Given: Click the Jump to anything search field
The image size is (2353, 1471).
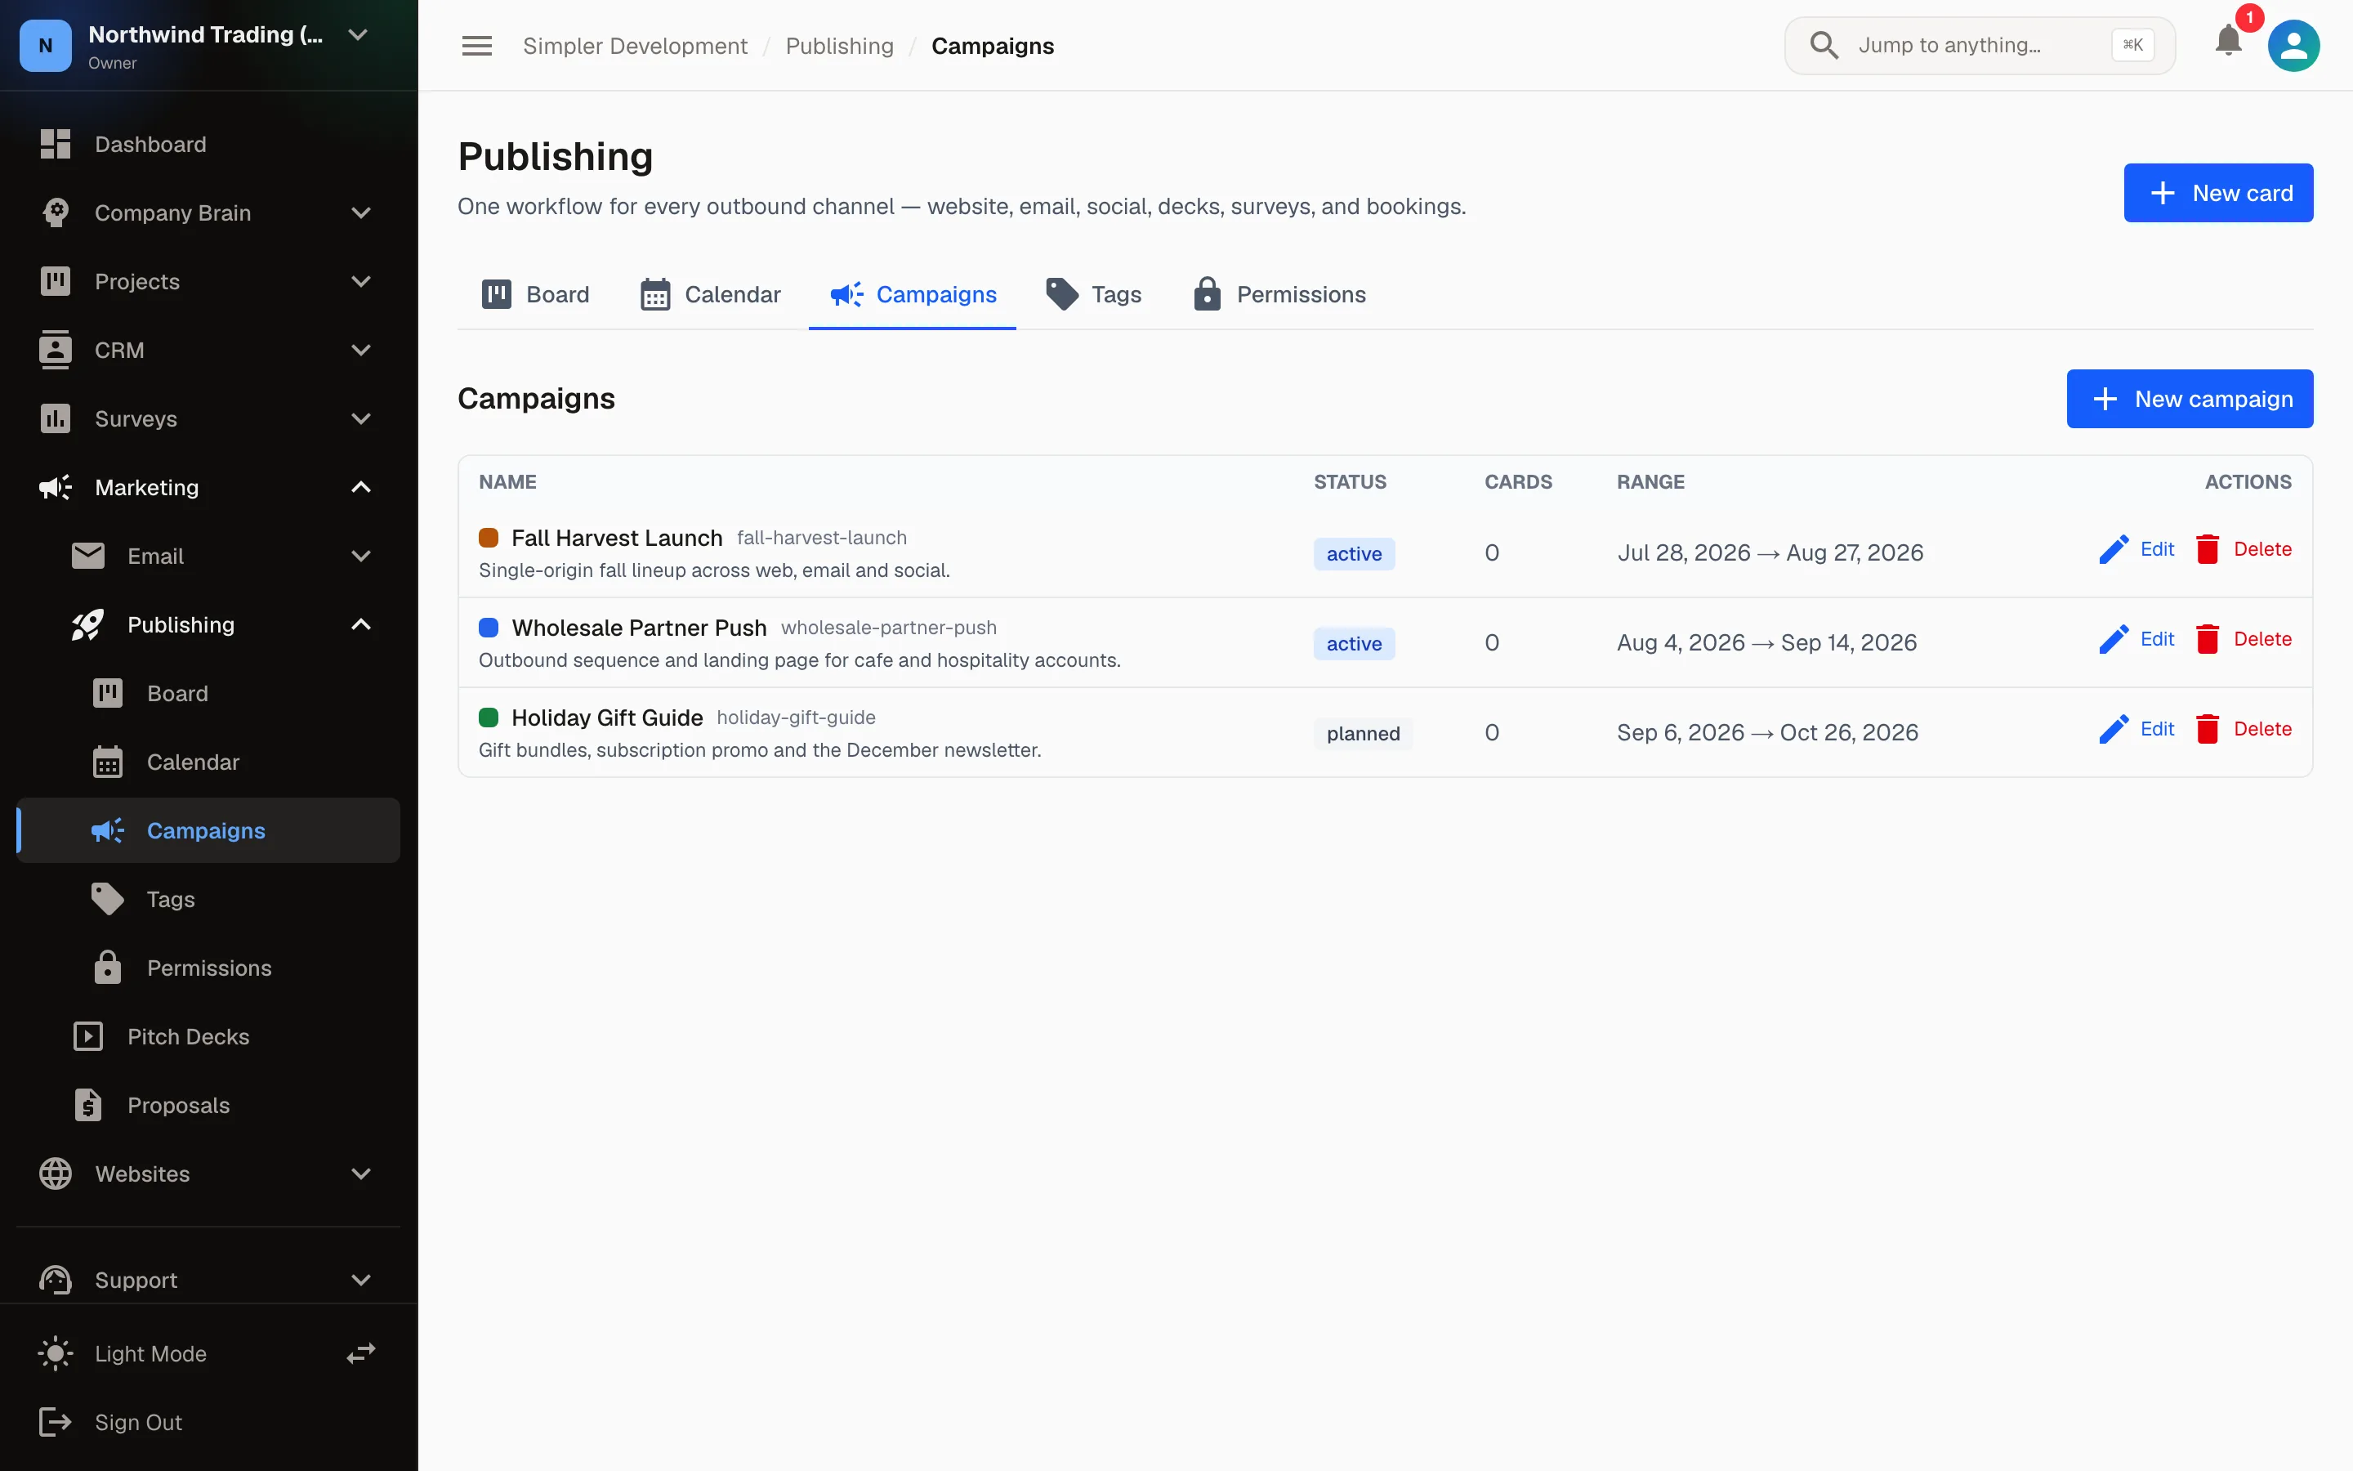Looking at the screenshot, I should click(x=1980, y=46).
